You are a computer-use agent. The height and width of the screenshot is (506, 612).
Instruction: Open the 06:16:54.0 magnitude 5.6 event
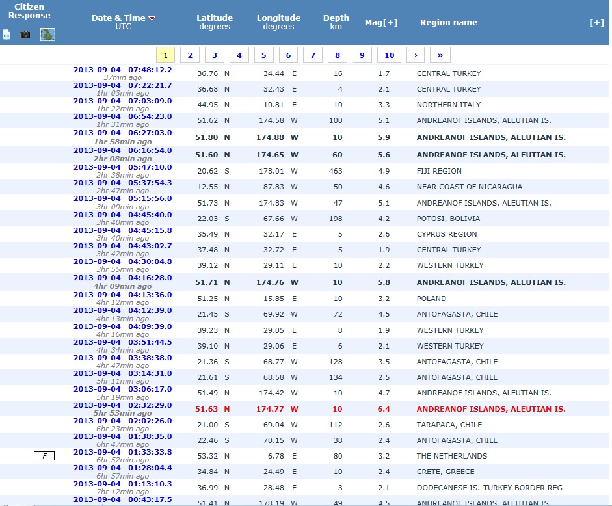(x=122, y=150)
